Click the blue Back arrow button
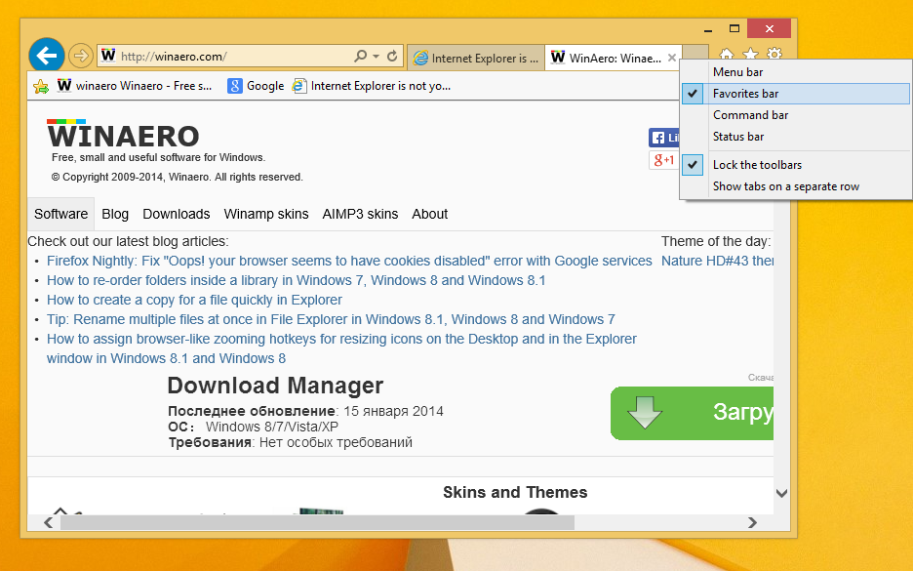The width and height of the screenshot is (913, 571). 46,55
